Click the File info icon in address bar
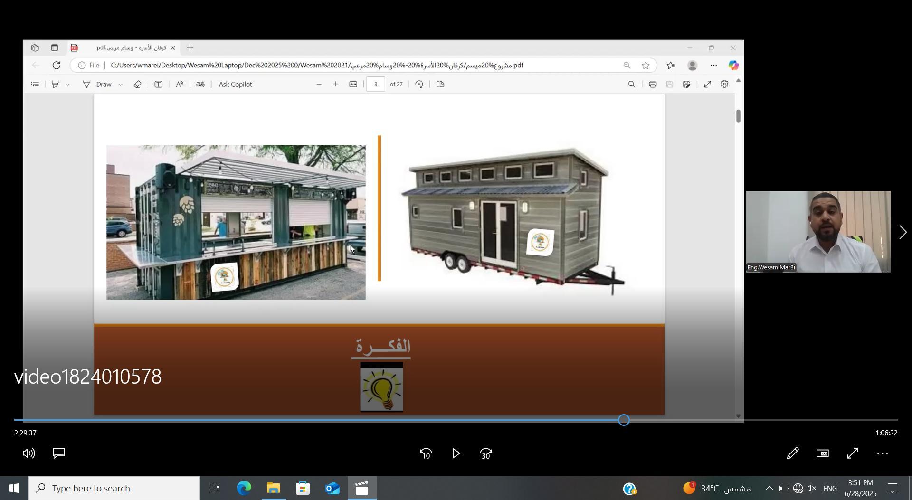This screenshot has height=500, width=912. coord(89,65)
